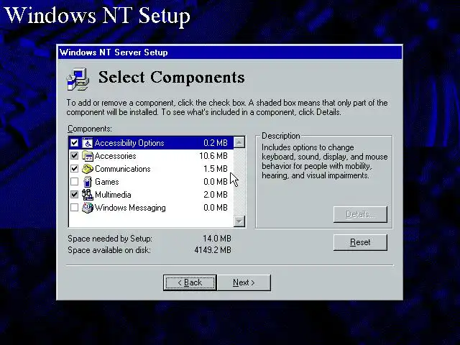Click the Multimedia component icon

click(87, 195)
